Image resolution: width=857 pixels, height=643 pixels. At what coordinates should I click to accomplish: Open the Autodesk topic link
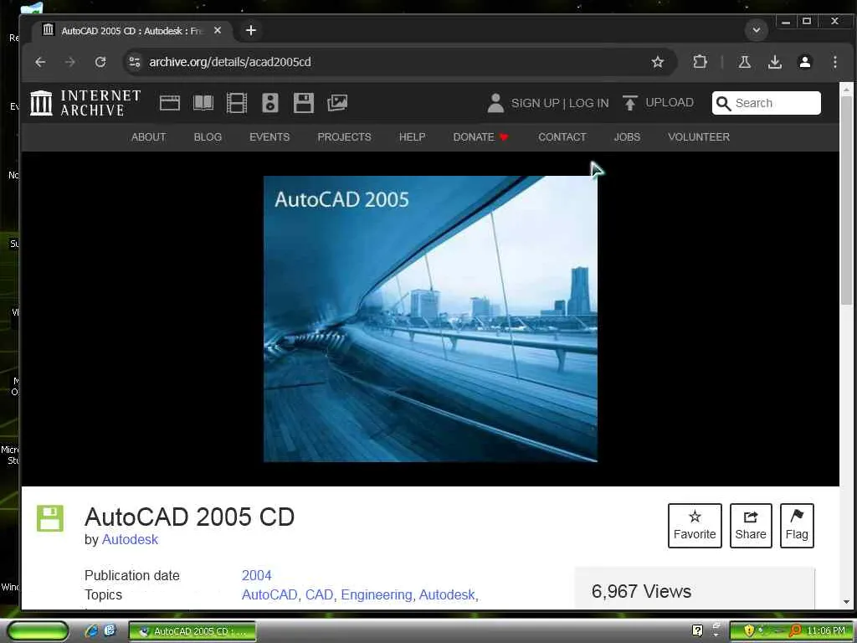447,595
